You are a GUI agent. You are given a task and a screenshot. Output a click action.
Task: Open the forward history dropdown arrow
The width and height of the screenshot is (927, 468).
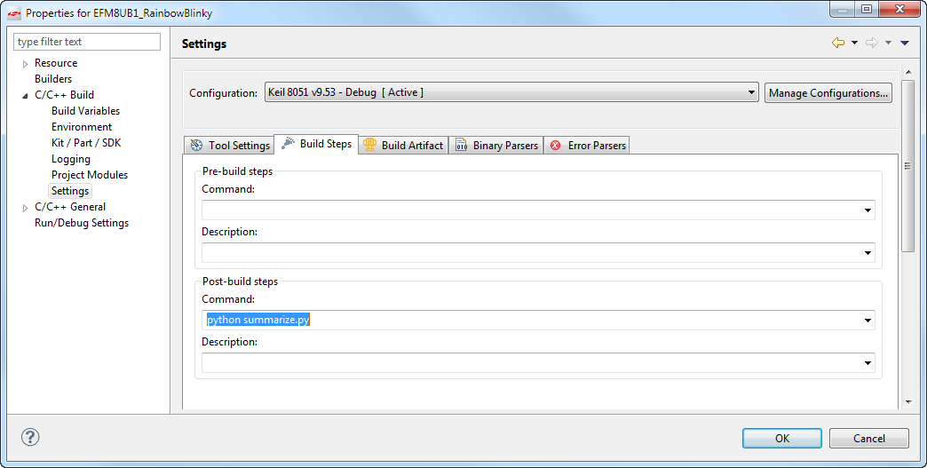point(888,43)
